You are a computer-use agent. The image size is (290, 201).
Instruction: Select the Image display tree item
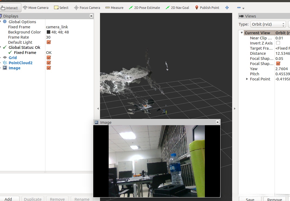pyautogui.click(x=14, y=68)
